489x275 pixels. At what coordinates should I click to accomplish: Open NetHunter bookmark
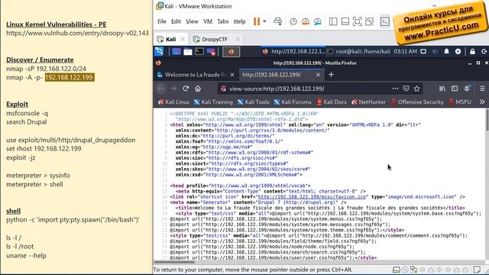368,102
